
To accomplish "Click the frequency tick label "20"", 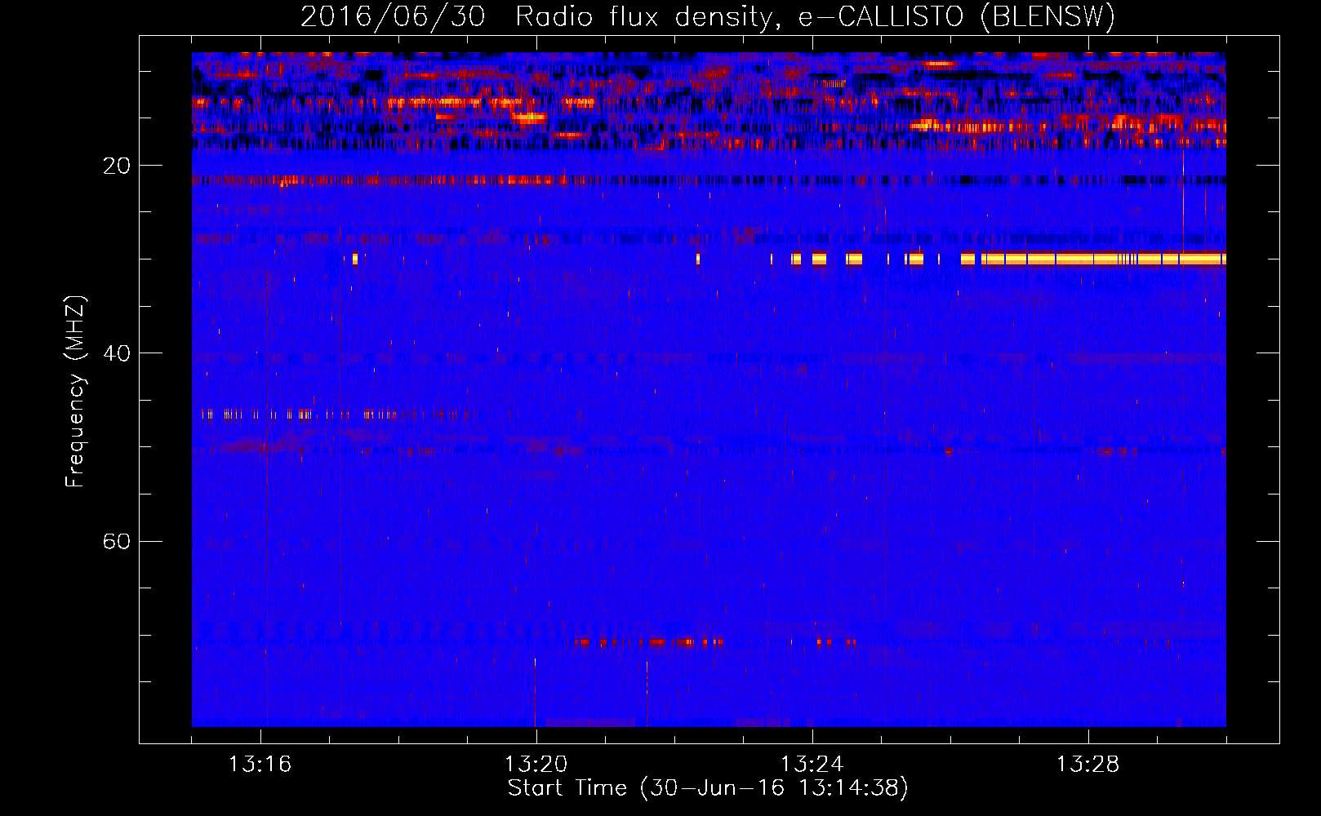I will pyautogui.click(x=117, y=166).
